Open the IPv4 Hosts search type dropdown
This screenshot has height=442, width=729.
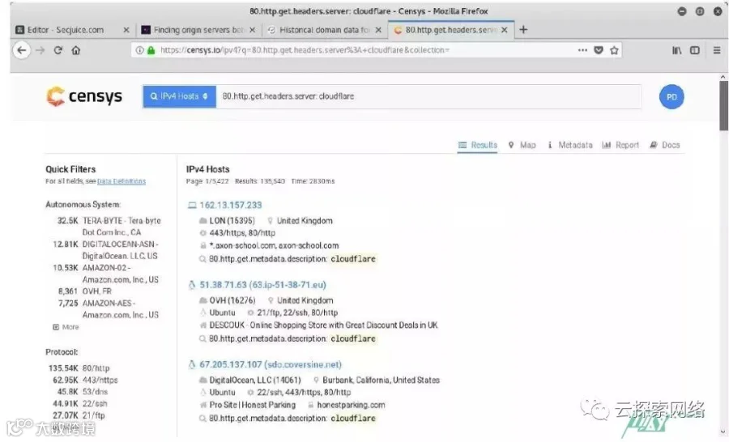coord(180,96)
